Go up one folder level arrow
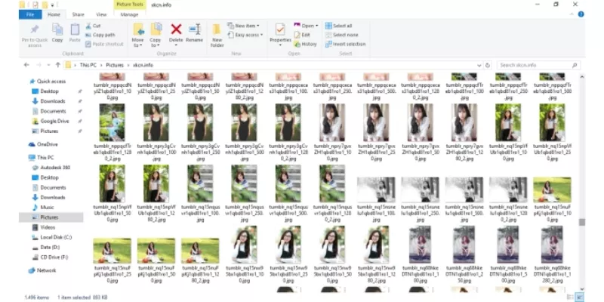This screenshot has height=302, width=604. [x=58, y=65]
